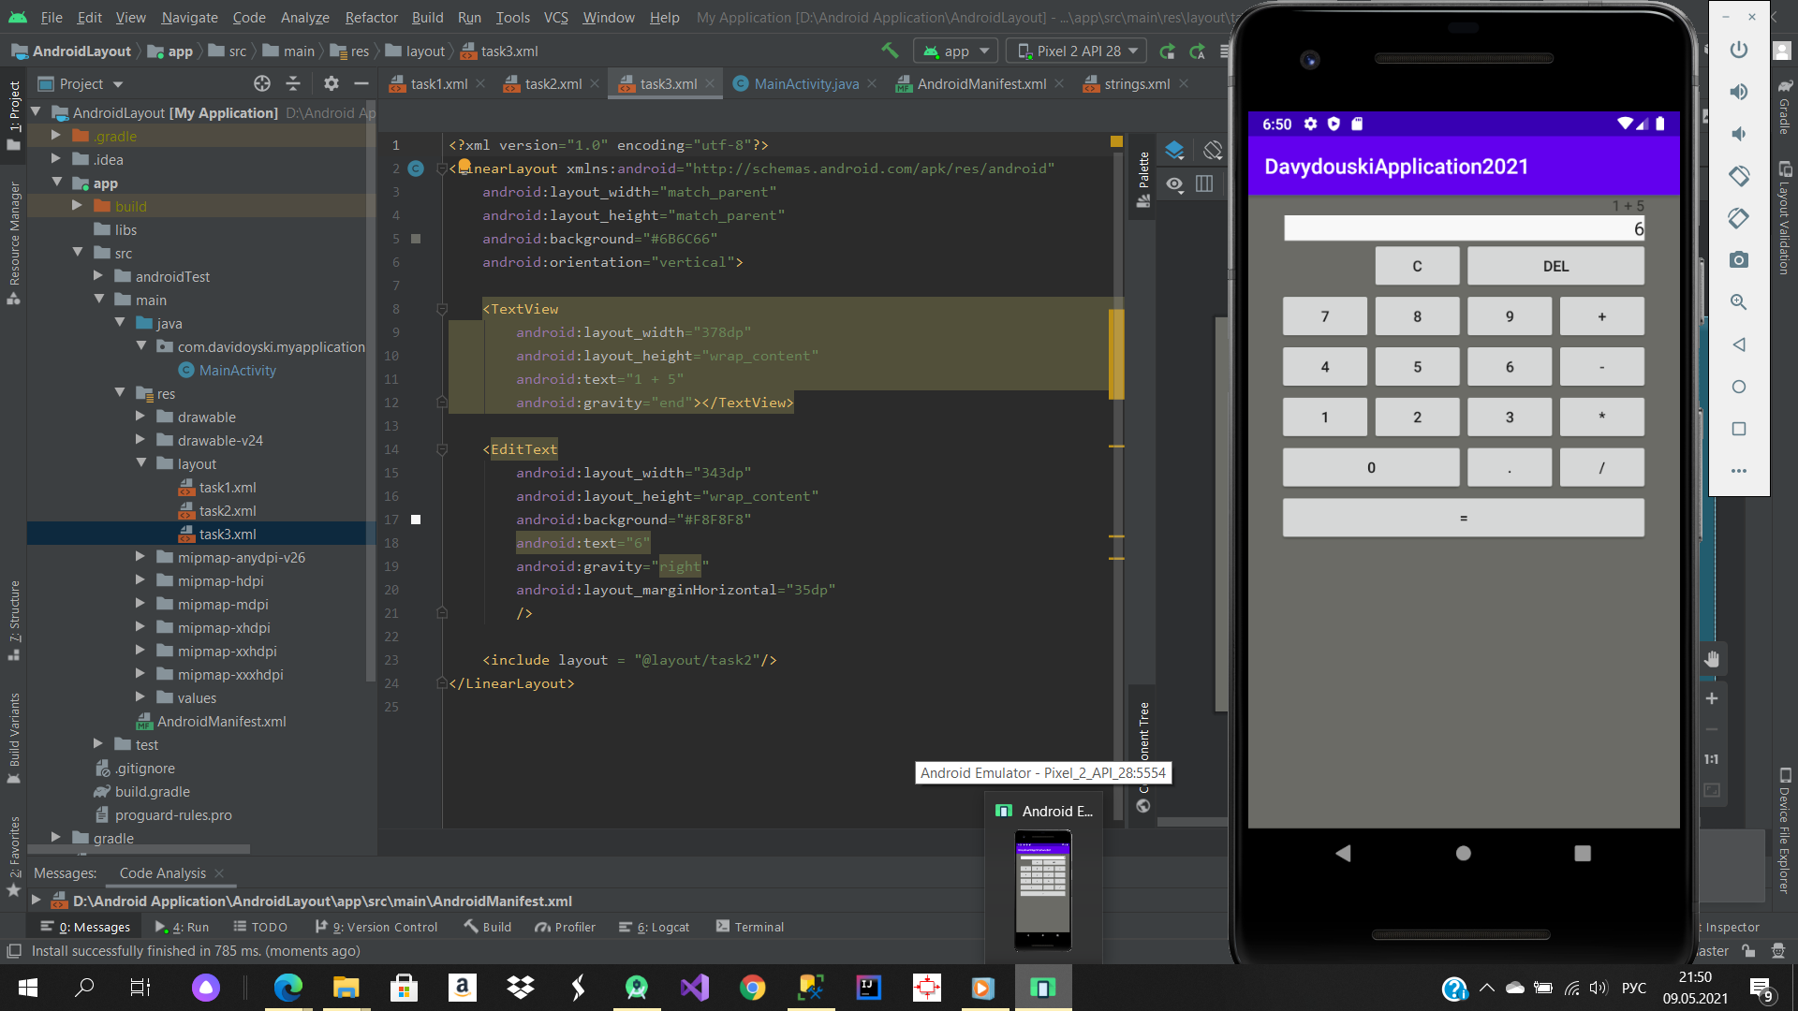The width and height of the screenshot is (1798, 1011).
Task: Click the Make Project hammer icon
Action: 890,51
